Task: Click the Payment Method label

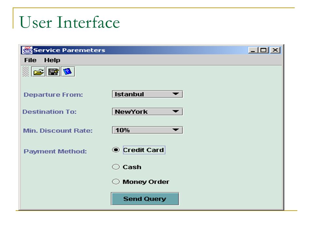Action: (55, 151)
